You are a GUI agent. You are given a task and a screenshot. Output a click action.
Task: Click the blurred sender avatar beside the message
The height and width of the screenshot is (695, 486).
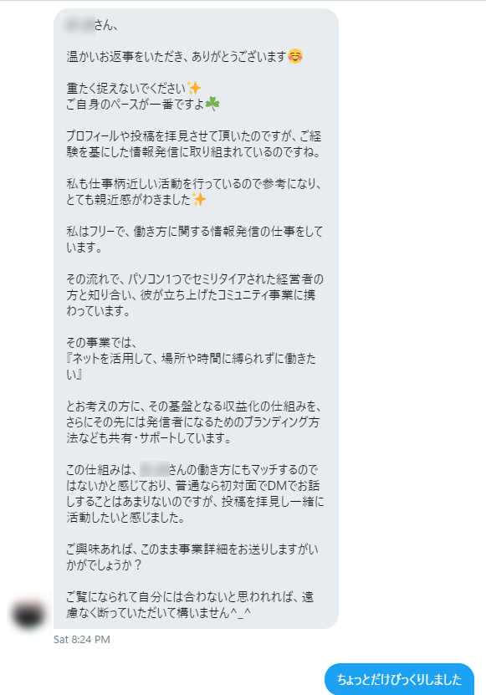pos(28,615)
